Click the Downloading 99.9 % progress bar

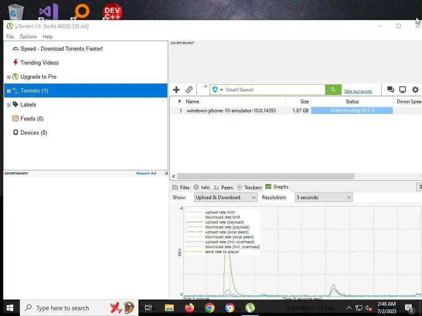352,110
